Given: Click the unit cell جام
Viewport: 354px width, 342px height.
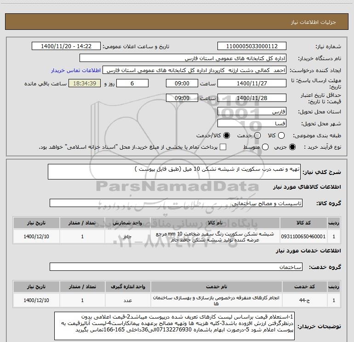Looking at the screenshot, I should tap(127, 236).
